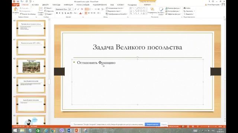Select slide 60 thumbnail in slide panel
Image resolution: width=238 pixels, height=133 pixels.
(x=31, y=28)
